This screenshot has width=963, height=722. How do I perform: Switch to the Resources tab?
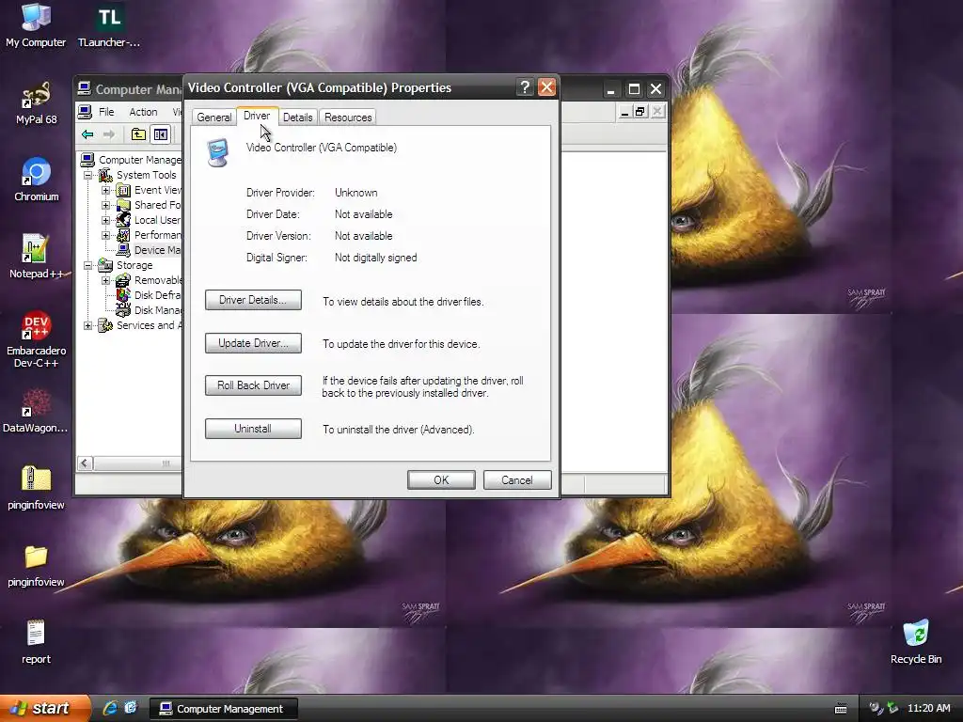(348, 118)
